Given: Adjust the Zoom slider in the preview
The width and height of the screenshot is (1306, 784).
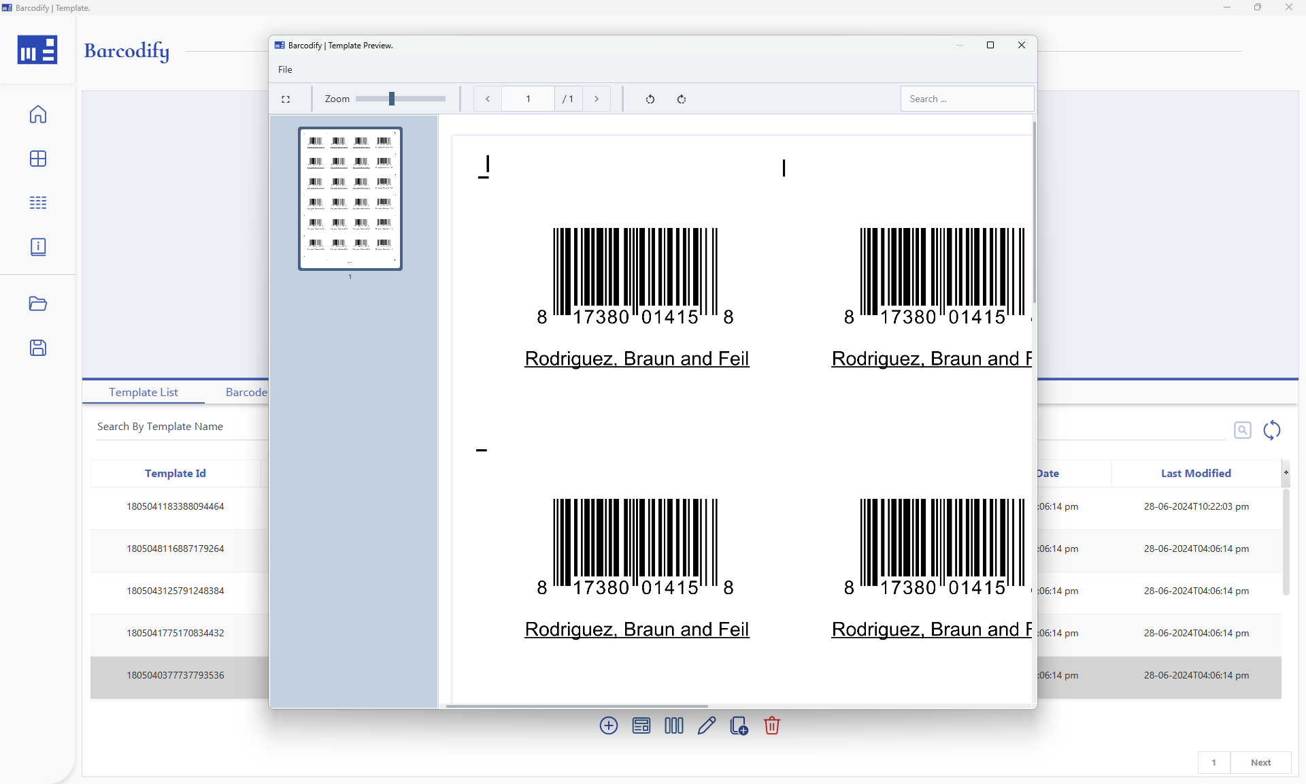Looking at the screenshot, I should point(392,98).
